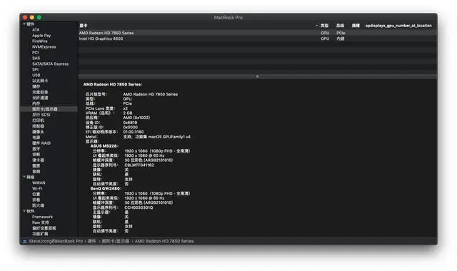457x271 pixels.
Task: Select Apple Pay in the sidebar
Action: (41, 36)
